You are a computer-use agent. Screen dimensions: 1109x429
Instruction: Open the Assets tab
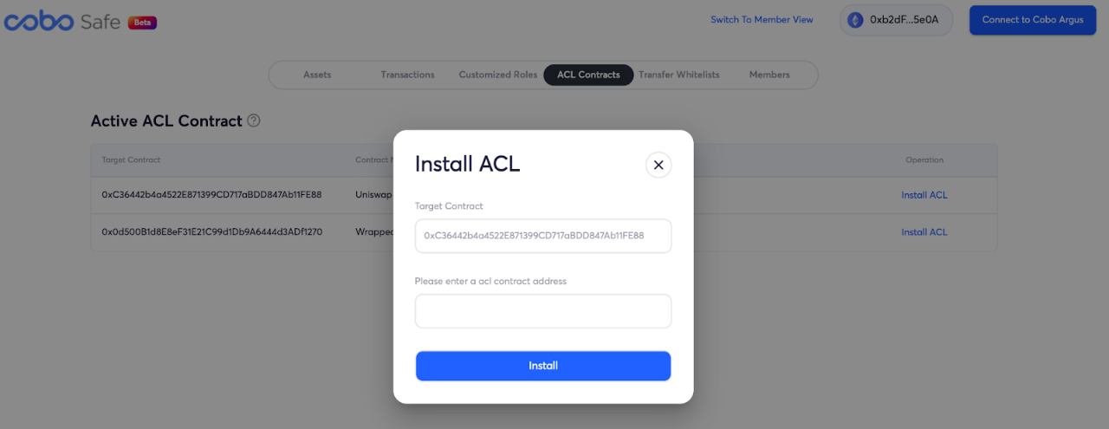pyautogui.click(x=317, y=75)
